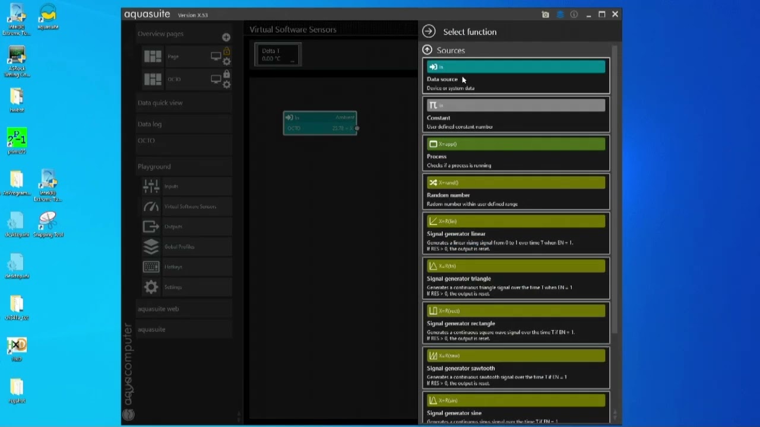Click the ASRock Timing Configurator desktop icon

coord(17,62)
